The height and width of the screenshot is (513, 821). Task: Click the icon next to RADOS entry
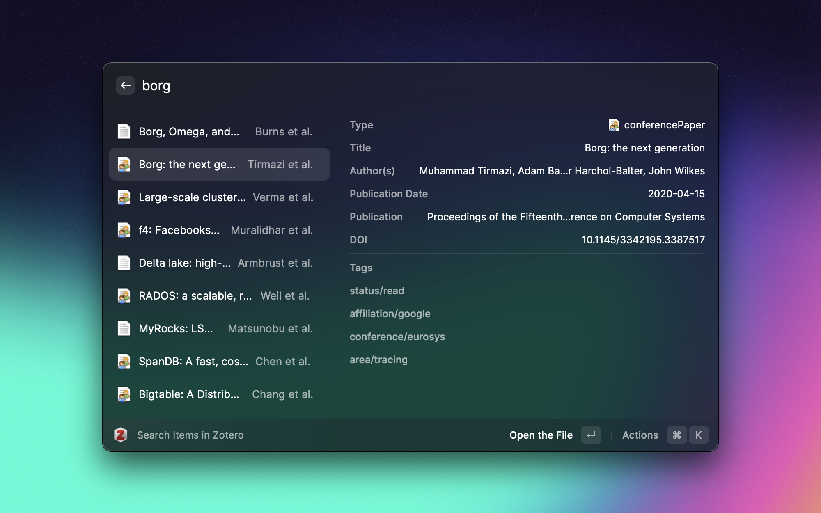[x=124, y=296]
